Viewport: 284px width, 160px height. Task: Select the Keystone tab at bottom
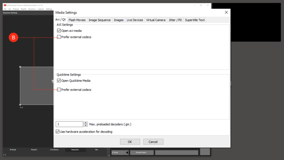click(x=75, y=150)
